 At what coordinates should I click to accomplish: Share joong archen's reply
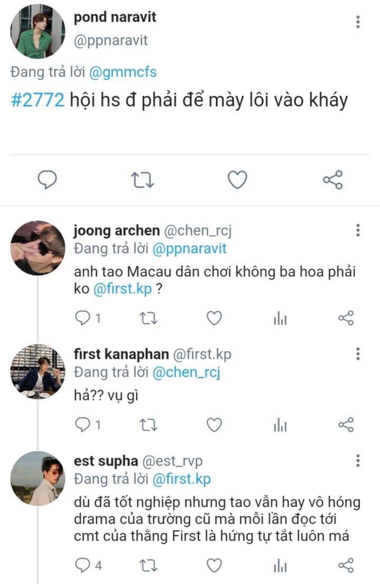click(x=346, y=318)
